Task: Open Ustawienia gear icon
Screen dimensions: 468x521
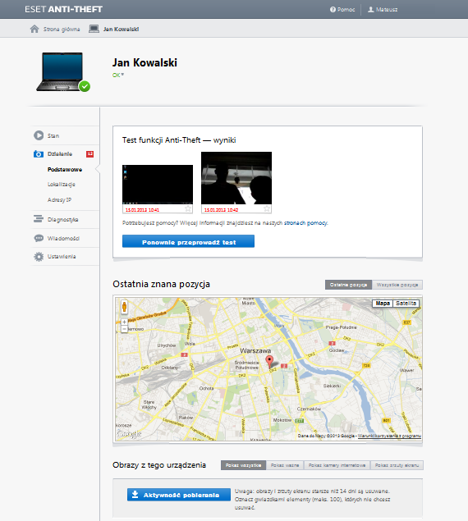Action: coord(39,257)
